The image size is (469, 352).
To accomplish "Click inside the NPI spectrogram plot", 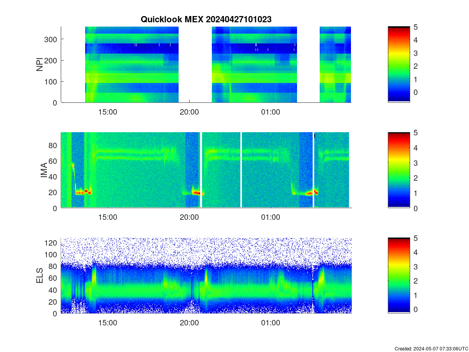I will (x=206, y=65).
